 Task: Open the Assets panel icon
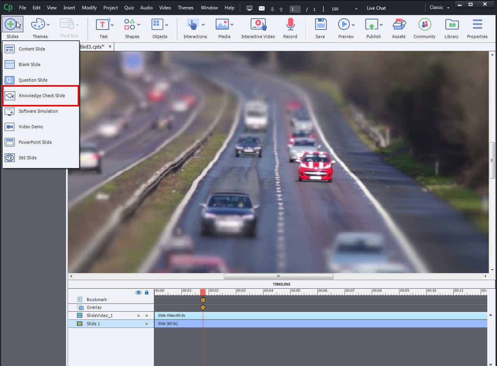click(399, 25)
